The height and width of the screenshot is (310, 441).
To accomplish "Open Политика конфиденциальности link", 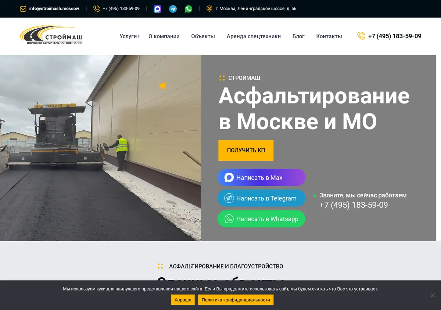I will tap(236, 300).
